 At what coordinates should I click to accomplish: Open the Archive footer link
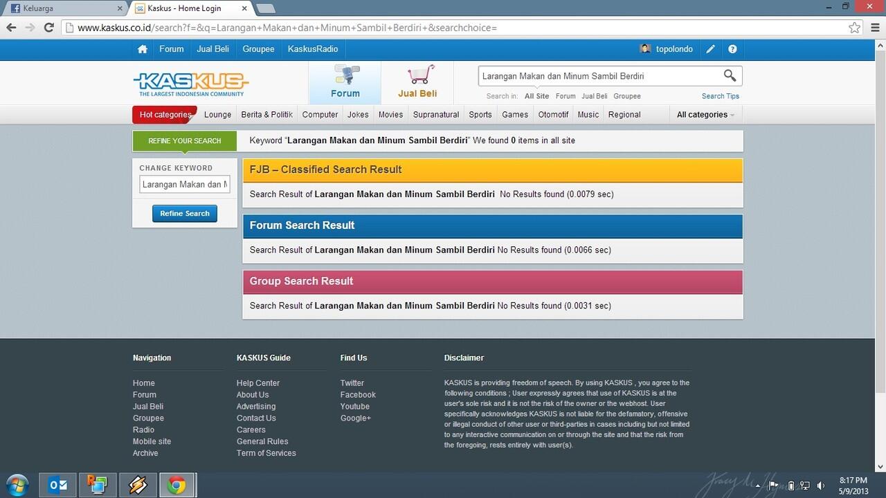(x=145, y=453)
